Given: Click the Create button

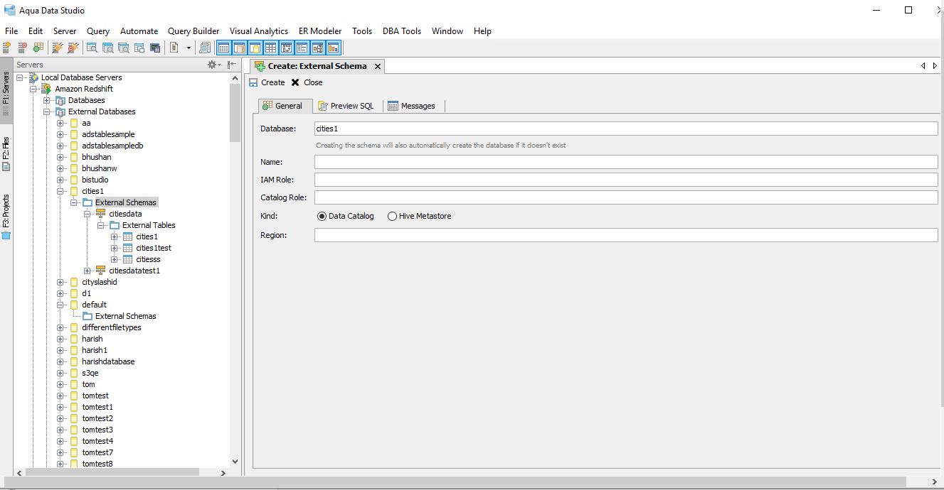Looking at the screenshot, I should [x=267, y=82].
